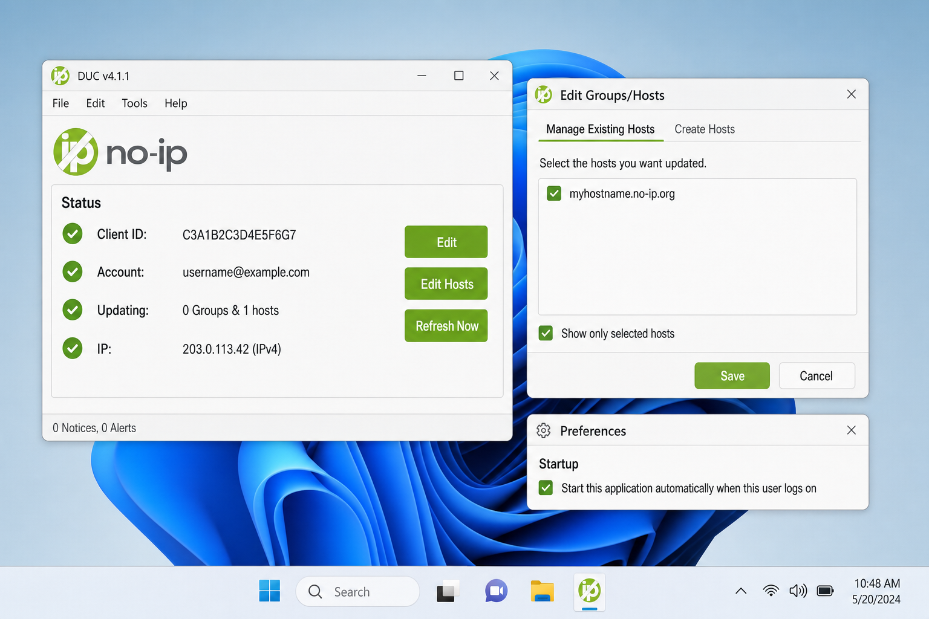This screenshot has height=619, width=929.
Task: Click the battery icon in system tray
Action: 825,591
